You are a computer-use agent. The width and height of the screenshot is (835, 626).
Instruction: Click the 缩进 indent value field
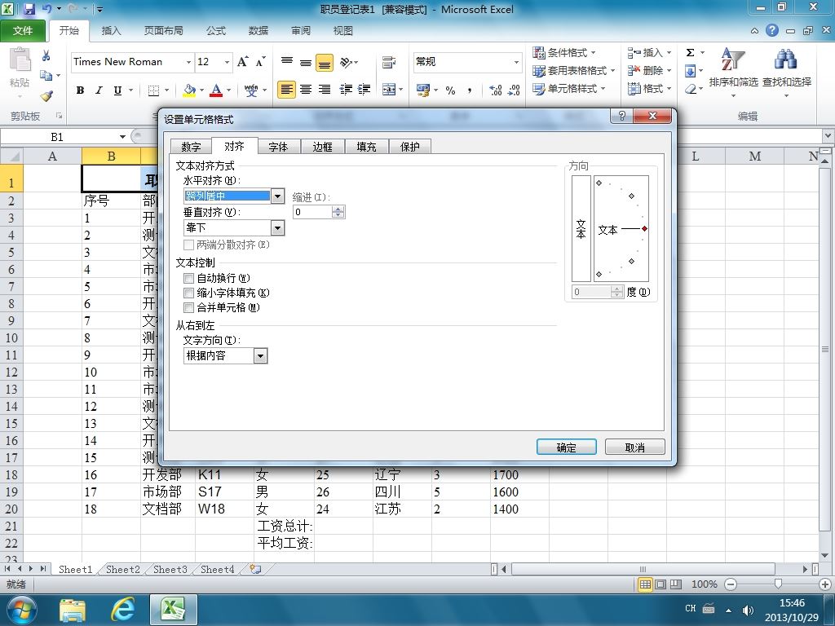tap(313, 212)
